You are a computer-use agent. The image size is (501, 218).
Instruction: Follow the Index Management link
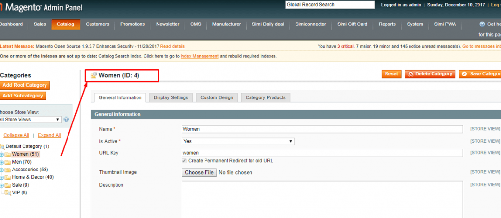pyautogui.click(x=200, y=56)
